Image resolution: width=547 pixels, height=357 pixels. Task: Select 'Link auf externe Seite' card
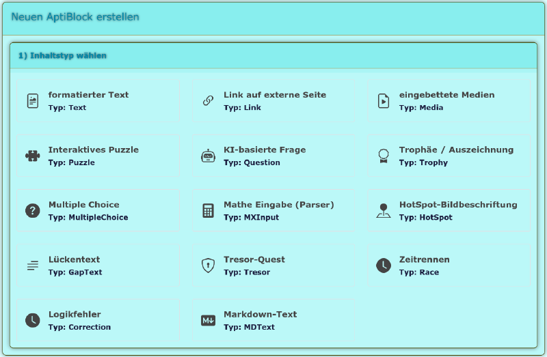[x=273, y=101]
